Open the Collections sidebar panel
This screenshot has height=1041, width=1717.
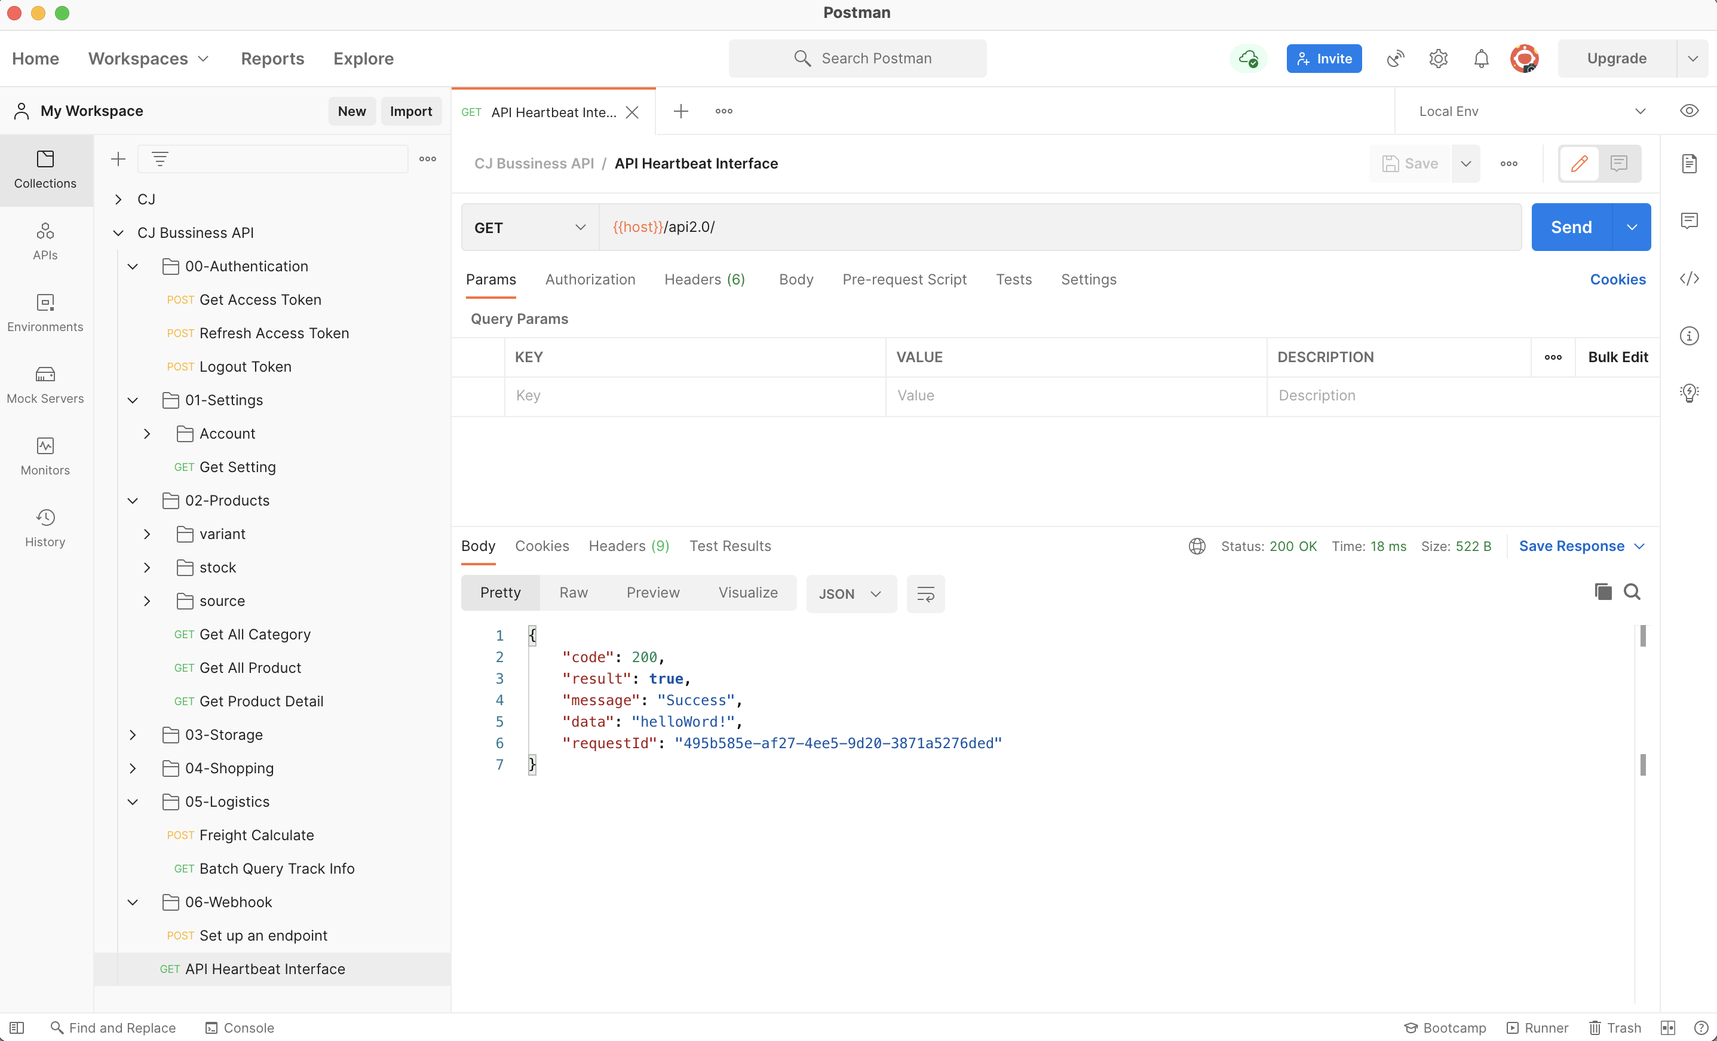45,170
